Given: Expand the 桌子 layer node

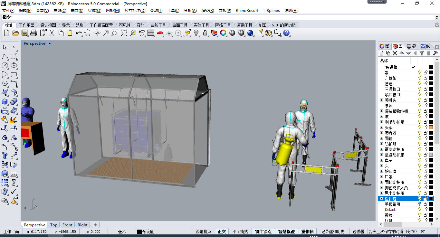Looking at the screenshot, I should click(382, 160).
